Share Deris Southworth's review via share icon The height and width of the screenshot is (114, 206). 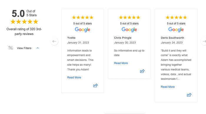189,95
